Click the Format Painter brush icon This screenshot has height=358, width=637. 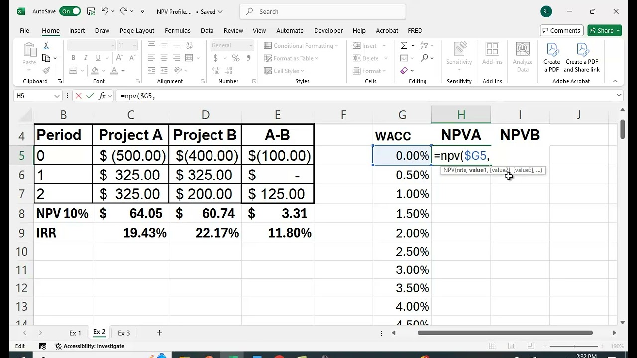coord(46,70)
